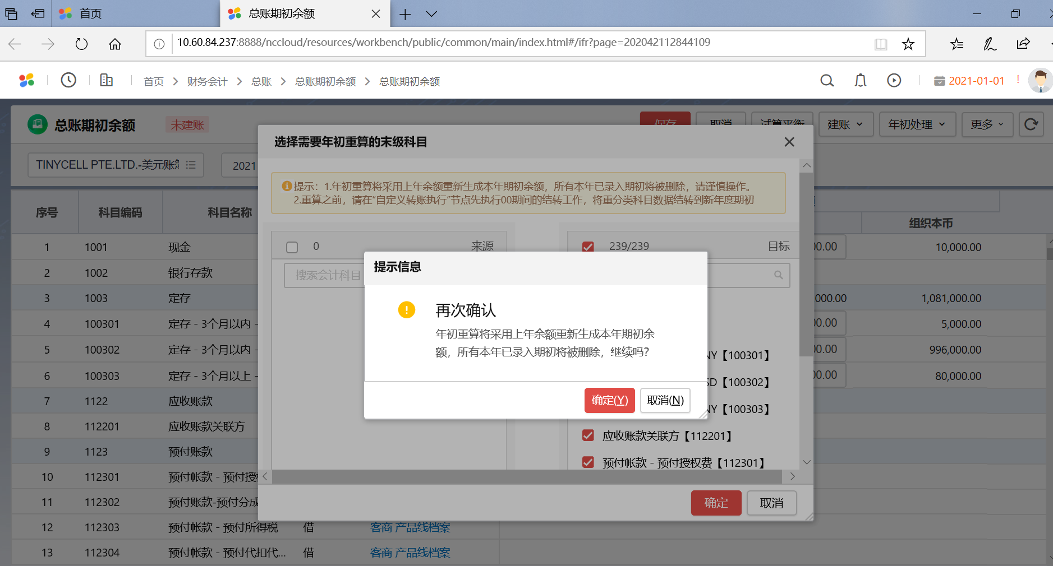Open the history clock icon
The height and width of the screenshot is (566, 1053).
[x=68, y=81]
